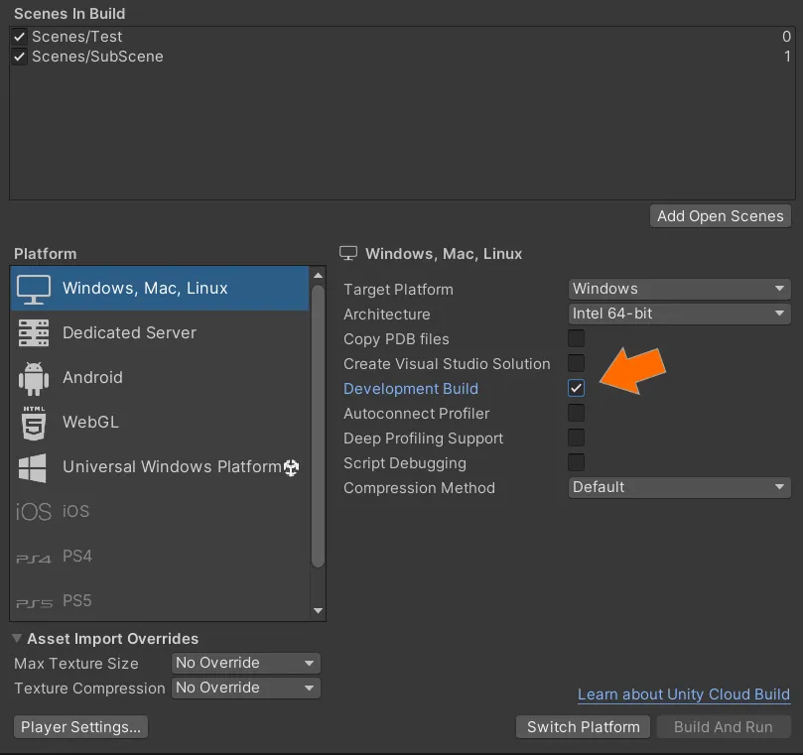
Task: Click the Script Debugging label
Action: coord(405,463)
